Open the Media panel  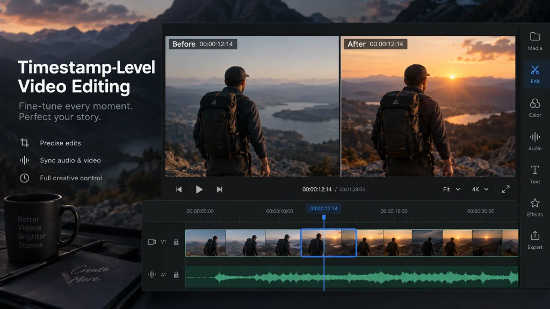point(534,41)
